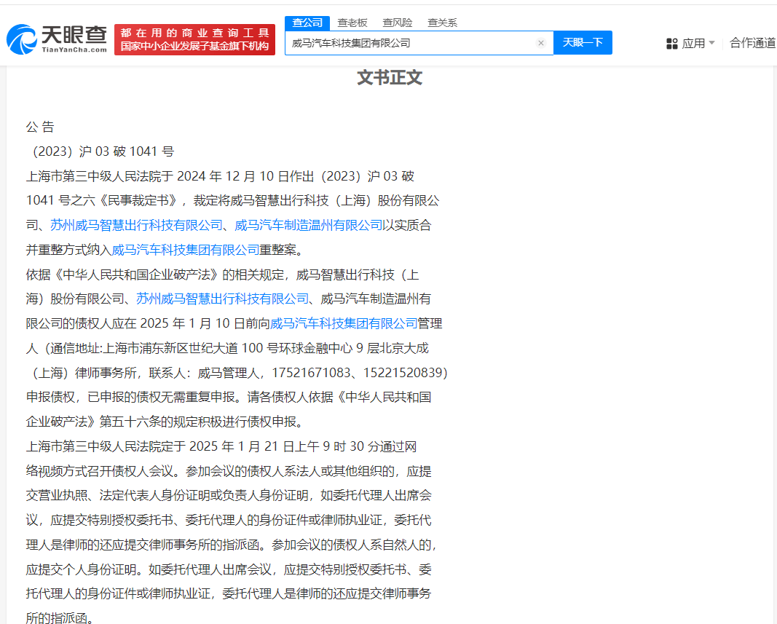This screenshot has width=777, height=624.
Task: Open 苏州威马智慧出行科技有限公司 link in 债权人 paragraph
Action: coord(223,299)
